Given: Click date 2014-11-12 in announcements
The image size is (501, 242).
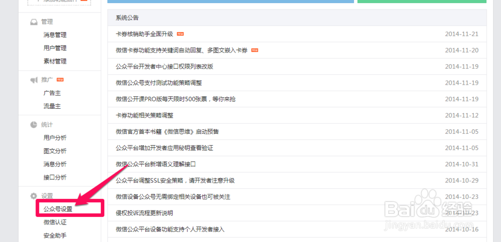Looking at the screenshot, I should tap(462, 115).
